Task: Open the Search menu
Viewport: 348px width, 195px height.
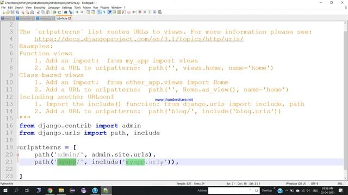Action: pyautogui.click(x=19, y=8)
